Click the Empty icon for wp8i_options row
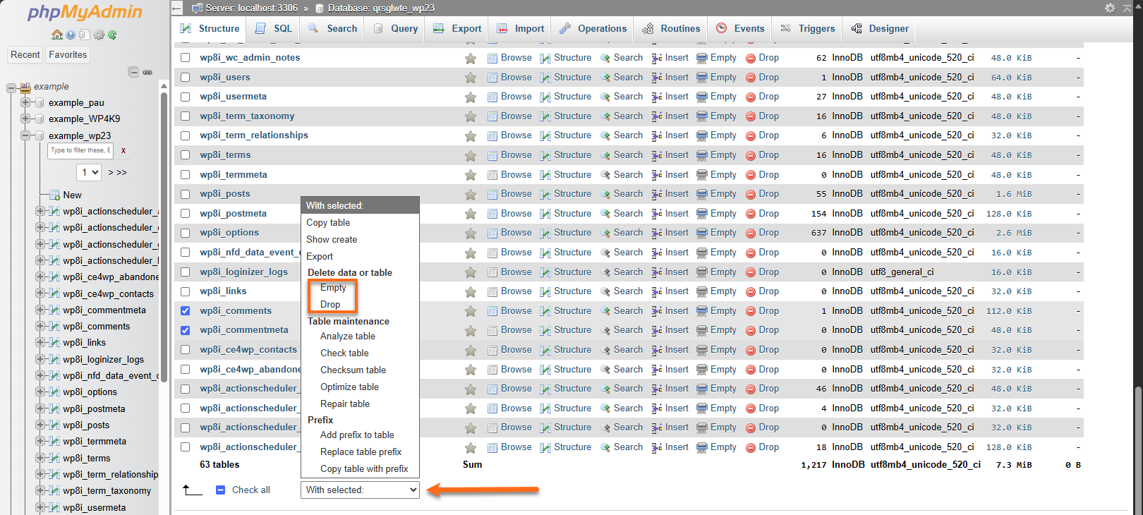The width and height of the screenshot is (1143, 515). tap(702, 233)
